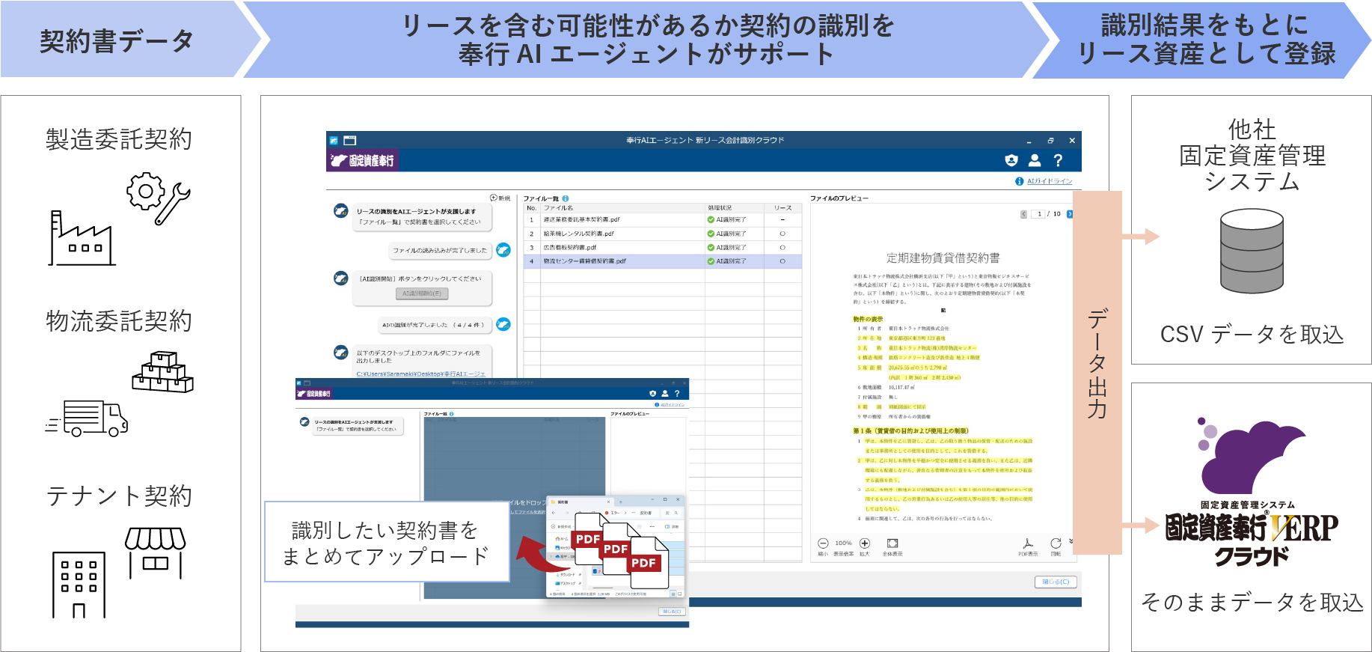Click the 物件の表示 heading in preview
Screen dimensions: 1372x652
[x=868, y=319]
